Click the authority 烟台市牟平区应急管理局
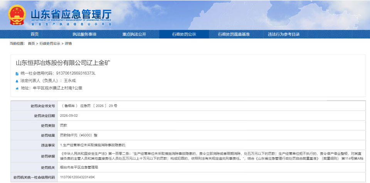The height and width of the screenshot is (183, 370). tap(79, 168)
